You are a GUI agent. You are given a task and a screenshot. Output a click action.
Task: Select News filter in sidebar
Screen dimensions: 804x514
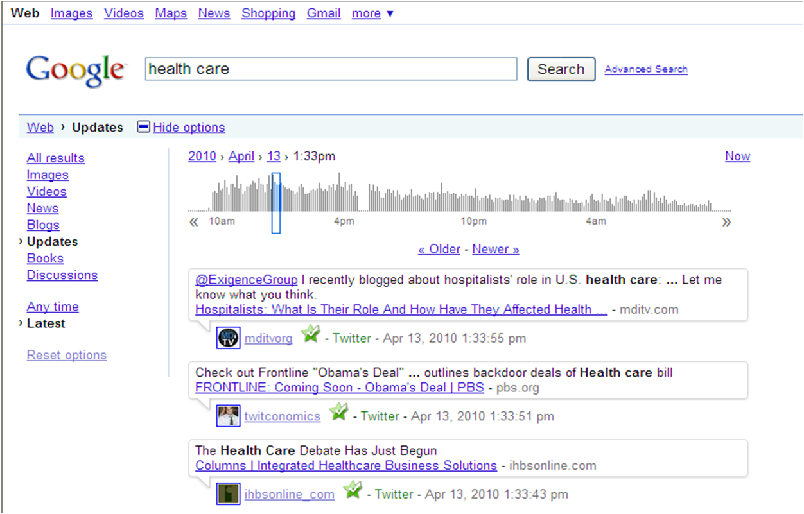coord(42,208)
